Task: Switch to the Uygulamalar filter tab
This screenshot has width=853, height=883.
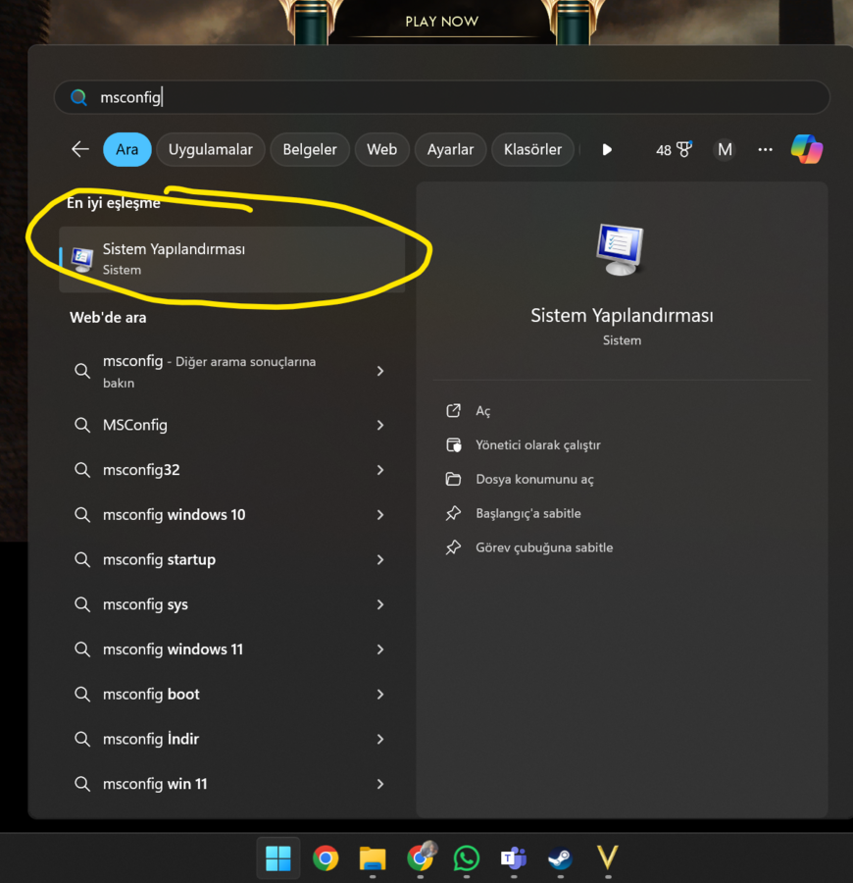Action: (211, 149)
